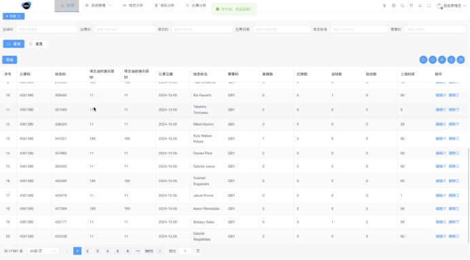Image resolution: width=470 pixels, height=260 pixels.
Task: Focus the 比赛日期 input field
Action: click(x=282, y=29)
